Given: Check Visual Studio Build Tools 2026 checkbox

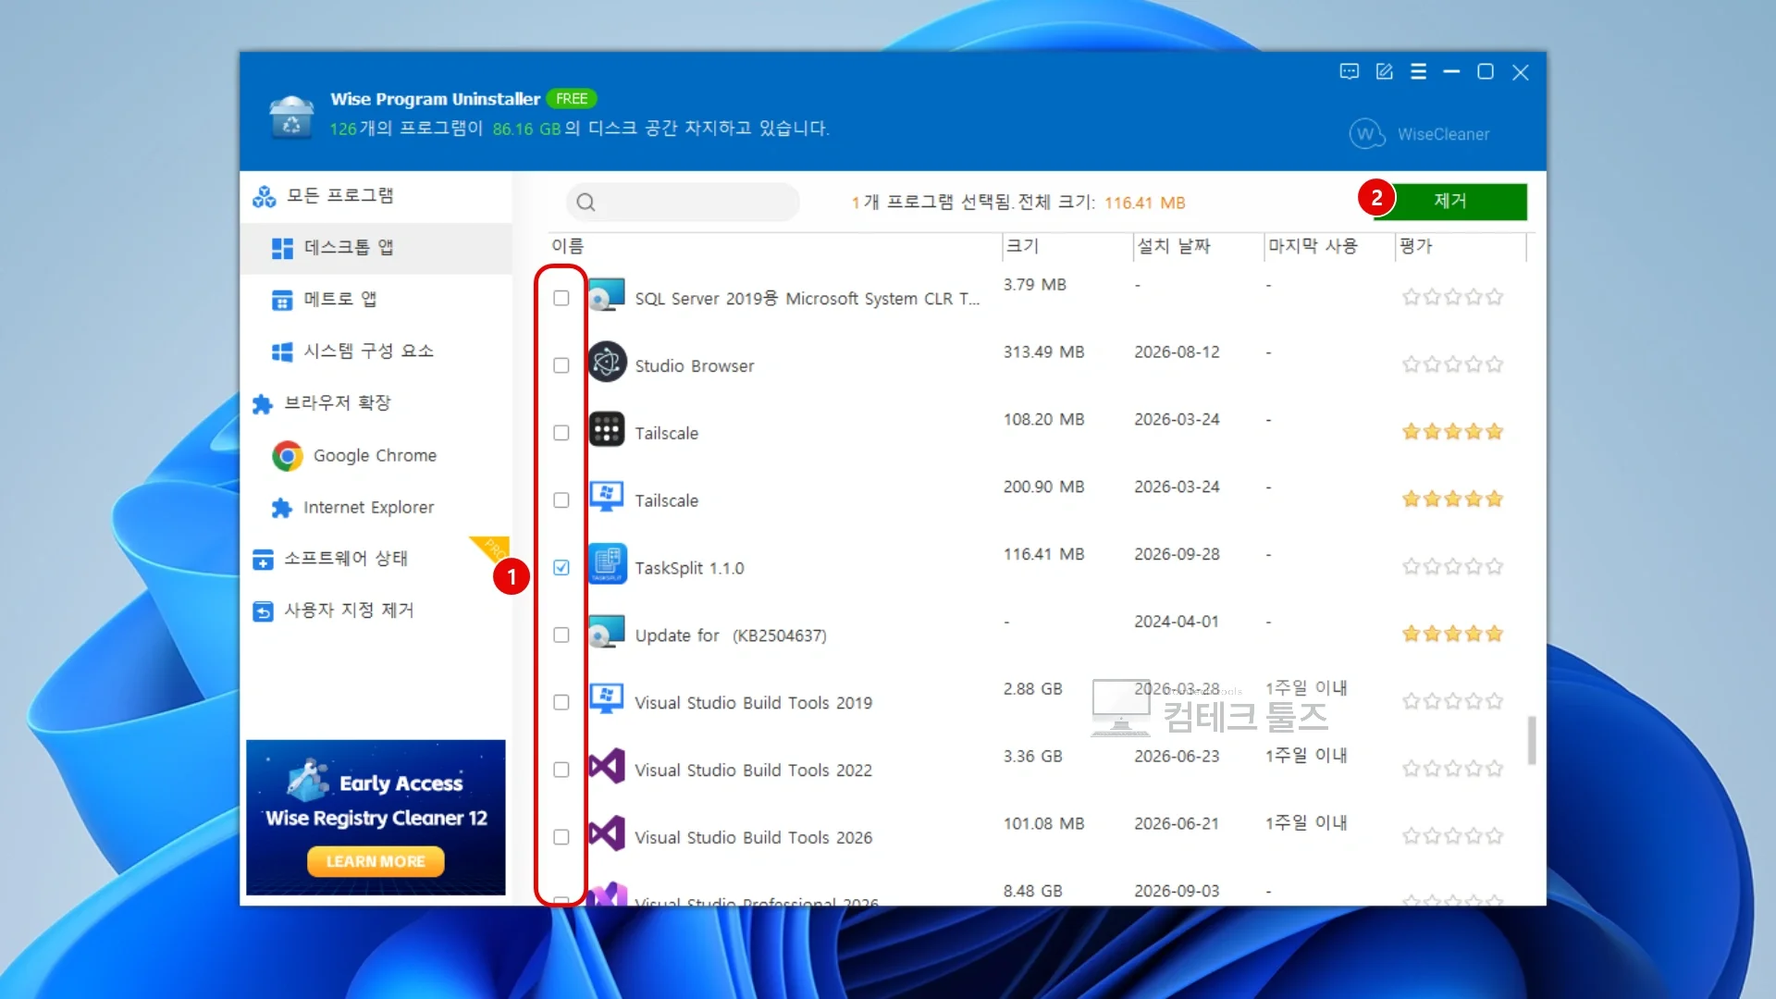Looking at the screenshot, I should [561, 837].
